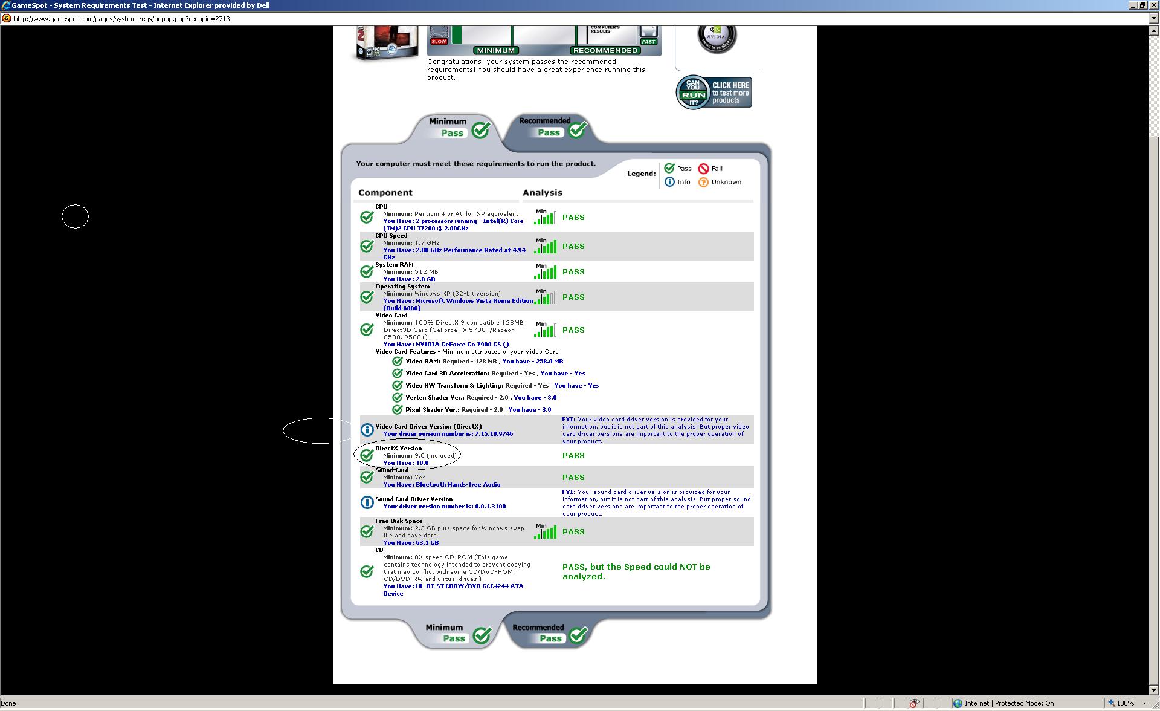This screenshot has height=711, width=1160.
Task: Click the info icon for Sound Card Driver Version
Action: coord(367,502)
